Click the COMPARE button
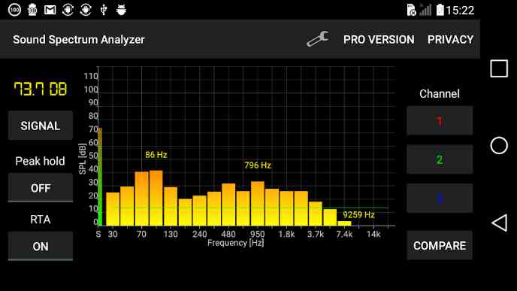Image resolution: width=517 pixels, height=291 pixels. click(440, 246)
